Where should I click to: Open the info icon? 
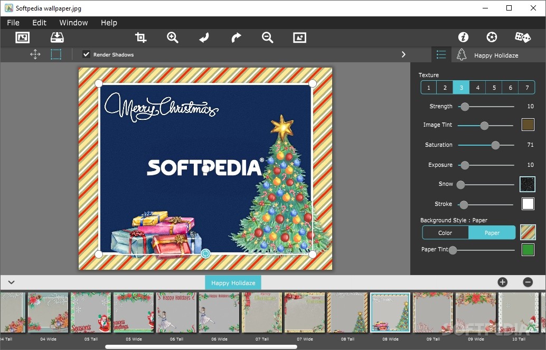point(463,37)
